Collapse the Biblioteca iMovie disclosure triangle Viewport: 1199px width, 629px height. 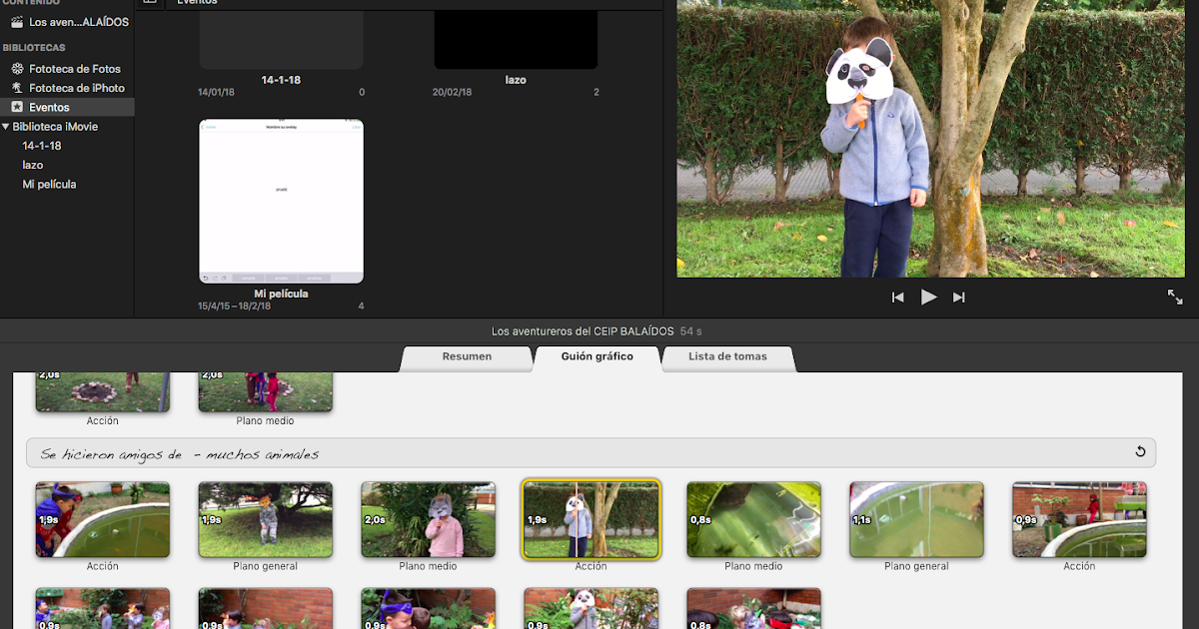pyautogui.click(x=6, y=127)
